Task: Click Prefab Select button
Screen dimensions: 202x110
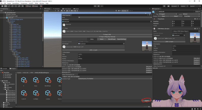Action: [176, 16]
